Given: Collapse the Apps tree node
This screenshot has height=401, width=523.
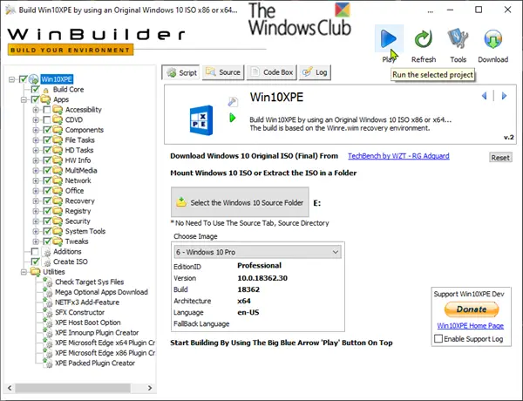Looking at the screenshot, I should tap(24, 99).
